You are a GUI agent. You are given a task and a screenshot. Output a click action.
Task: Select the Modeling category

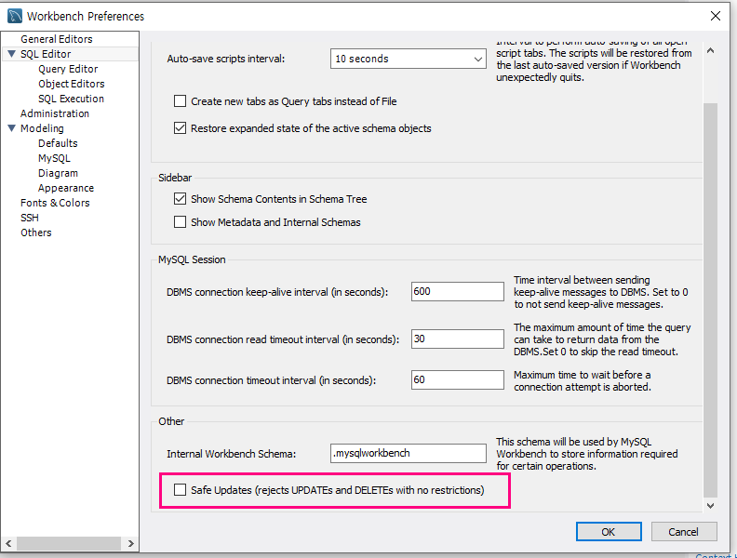[x=42, y=128]
